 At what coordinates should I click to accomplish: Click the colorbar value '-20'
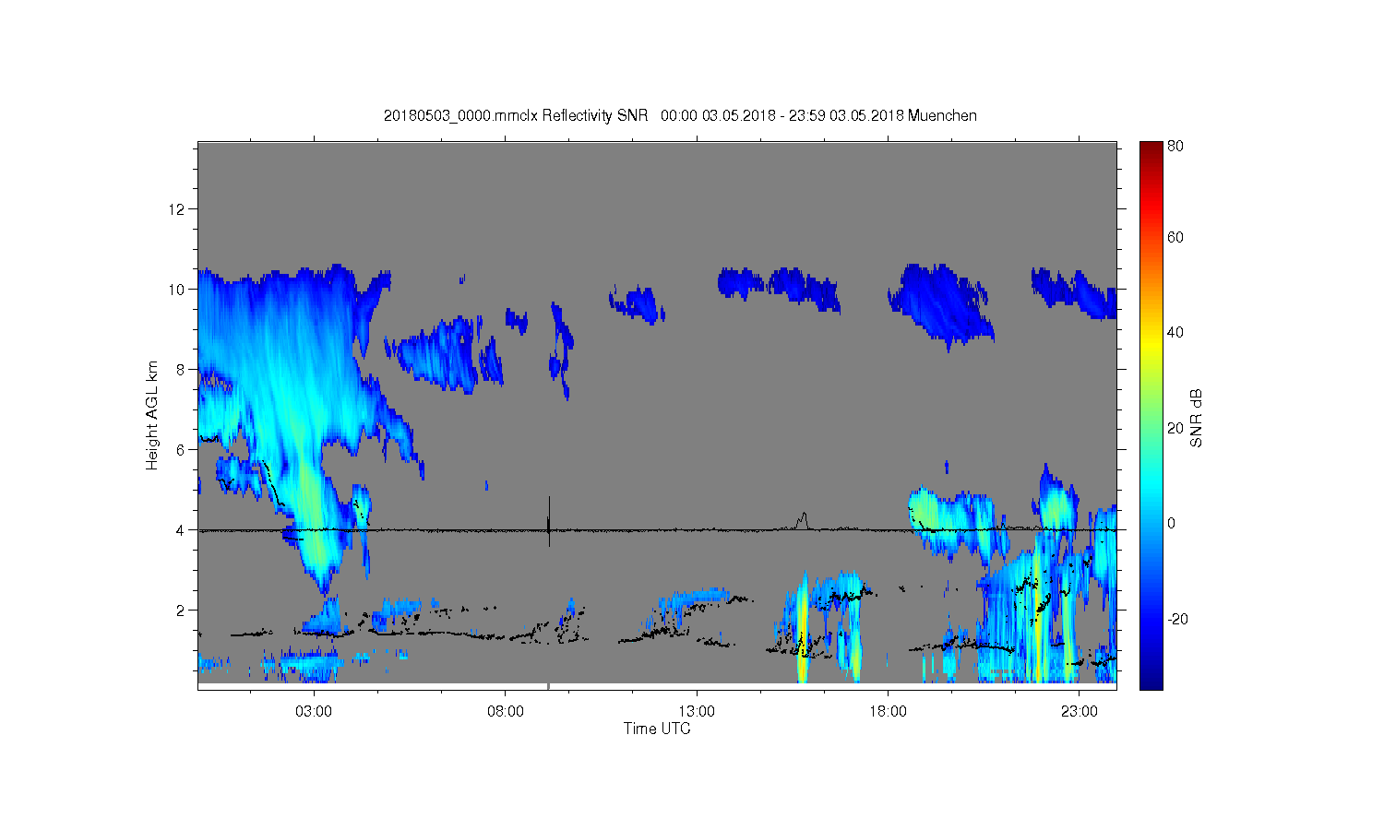[1176, 619]
